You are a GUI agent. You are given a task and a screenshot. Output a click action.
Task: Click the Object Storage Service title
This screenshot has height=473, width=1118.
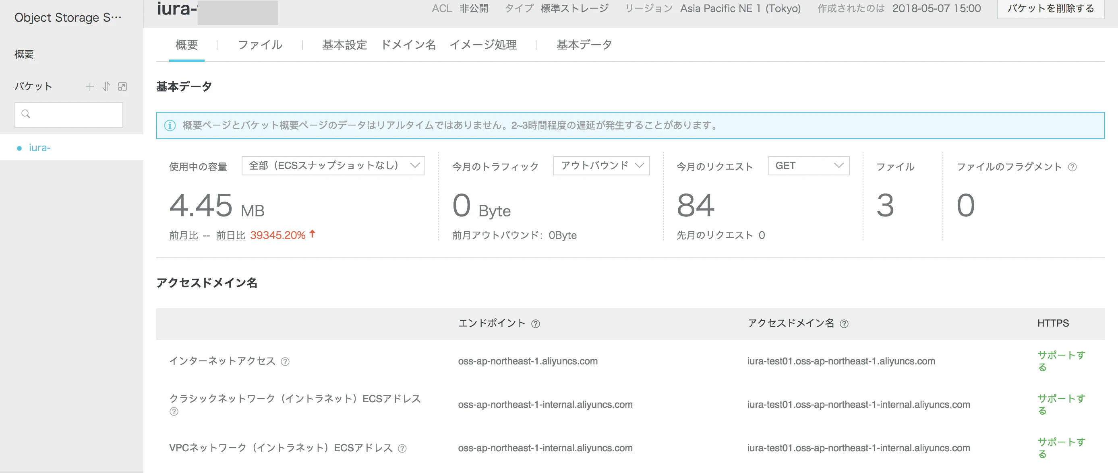(68, 17)
